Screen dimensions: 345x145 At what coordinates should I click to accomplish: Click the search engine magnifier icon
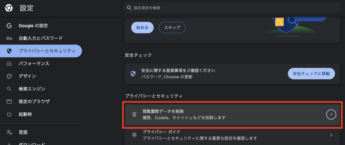tap(9, 89)
